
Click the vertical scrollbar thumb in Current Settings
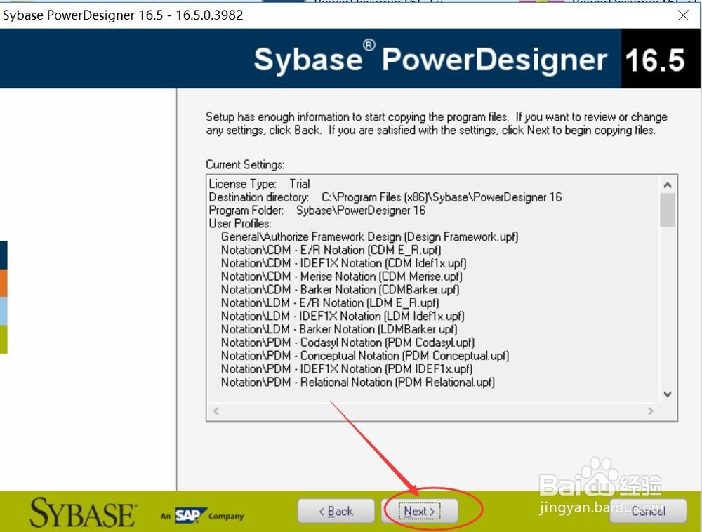pos(667,210)
